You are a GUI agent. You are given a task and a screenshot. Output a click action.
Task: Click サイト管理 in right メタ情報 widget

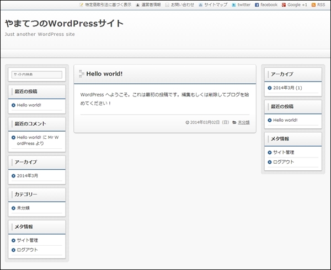pyautogui.click(x=284, y=152)
